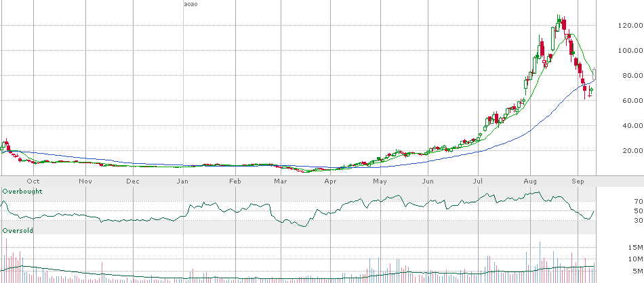644x283 pixels.
Task: Click the 80.00 price axis label
Action: tap(632, 75)
